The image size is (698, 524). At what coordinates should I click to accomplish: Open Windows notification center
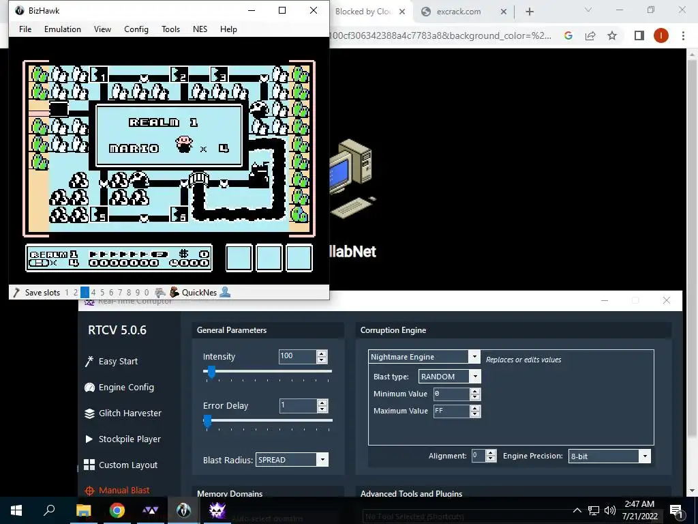[677, 510]
